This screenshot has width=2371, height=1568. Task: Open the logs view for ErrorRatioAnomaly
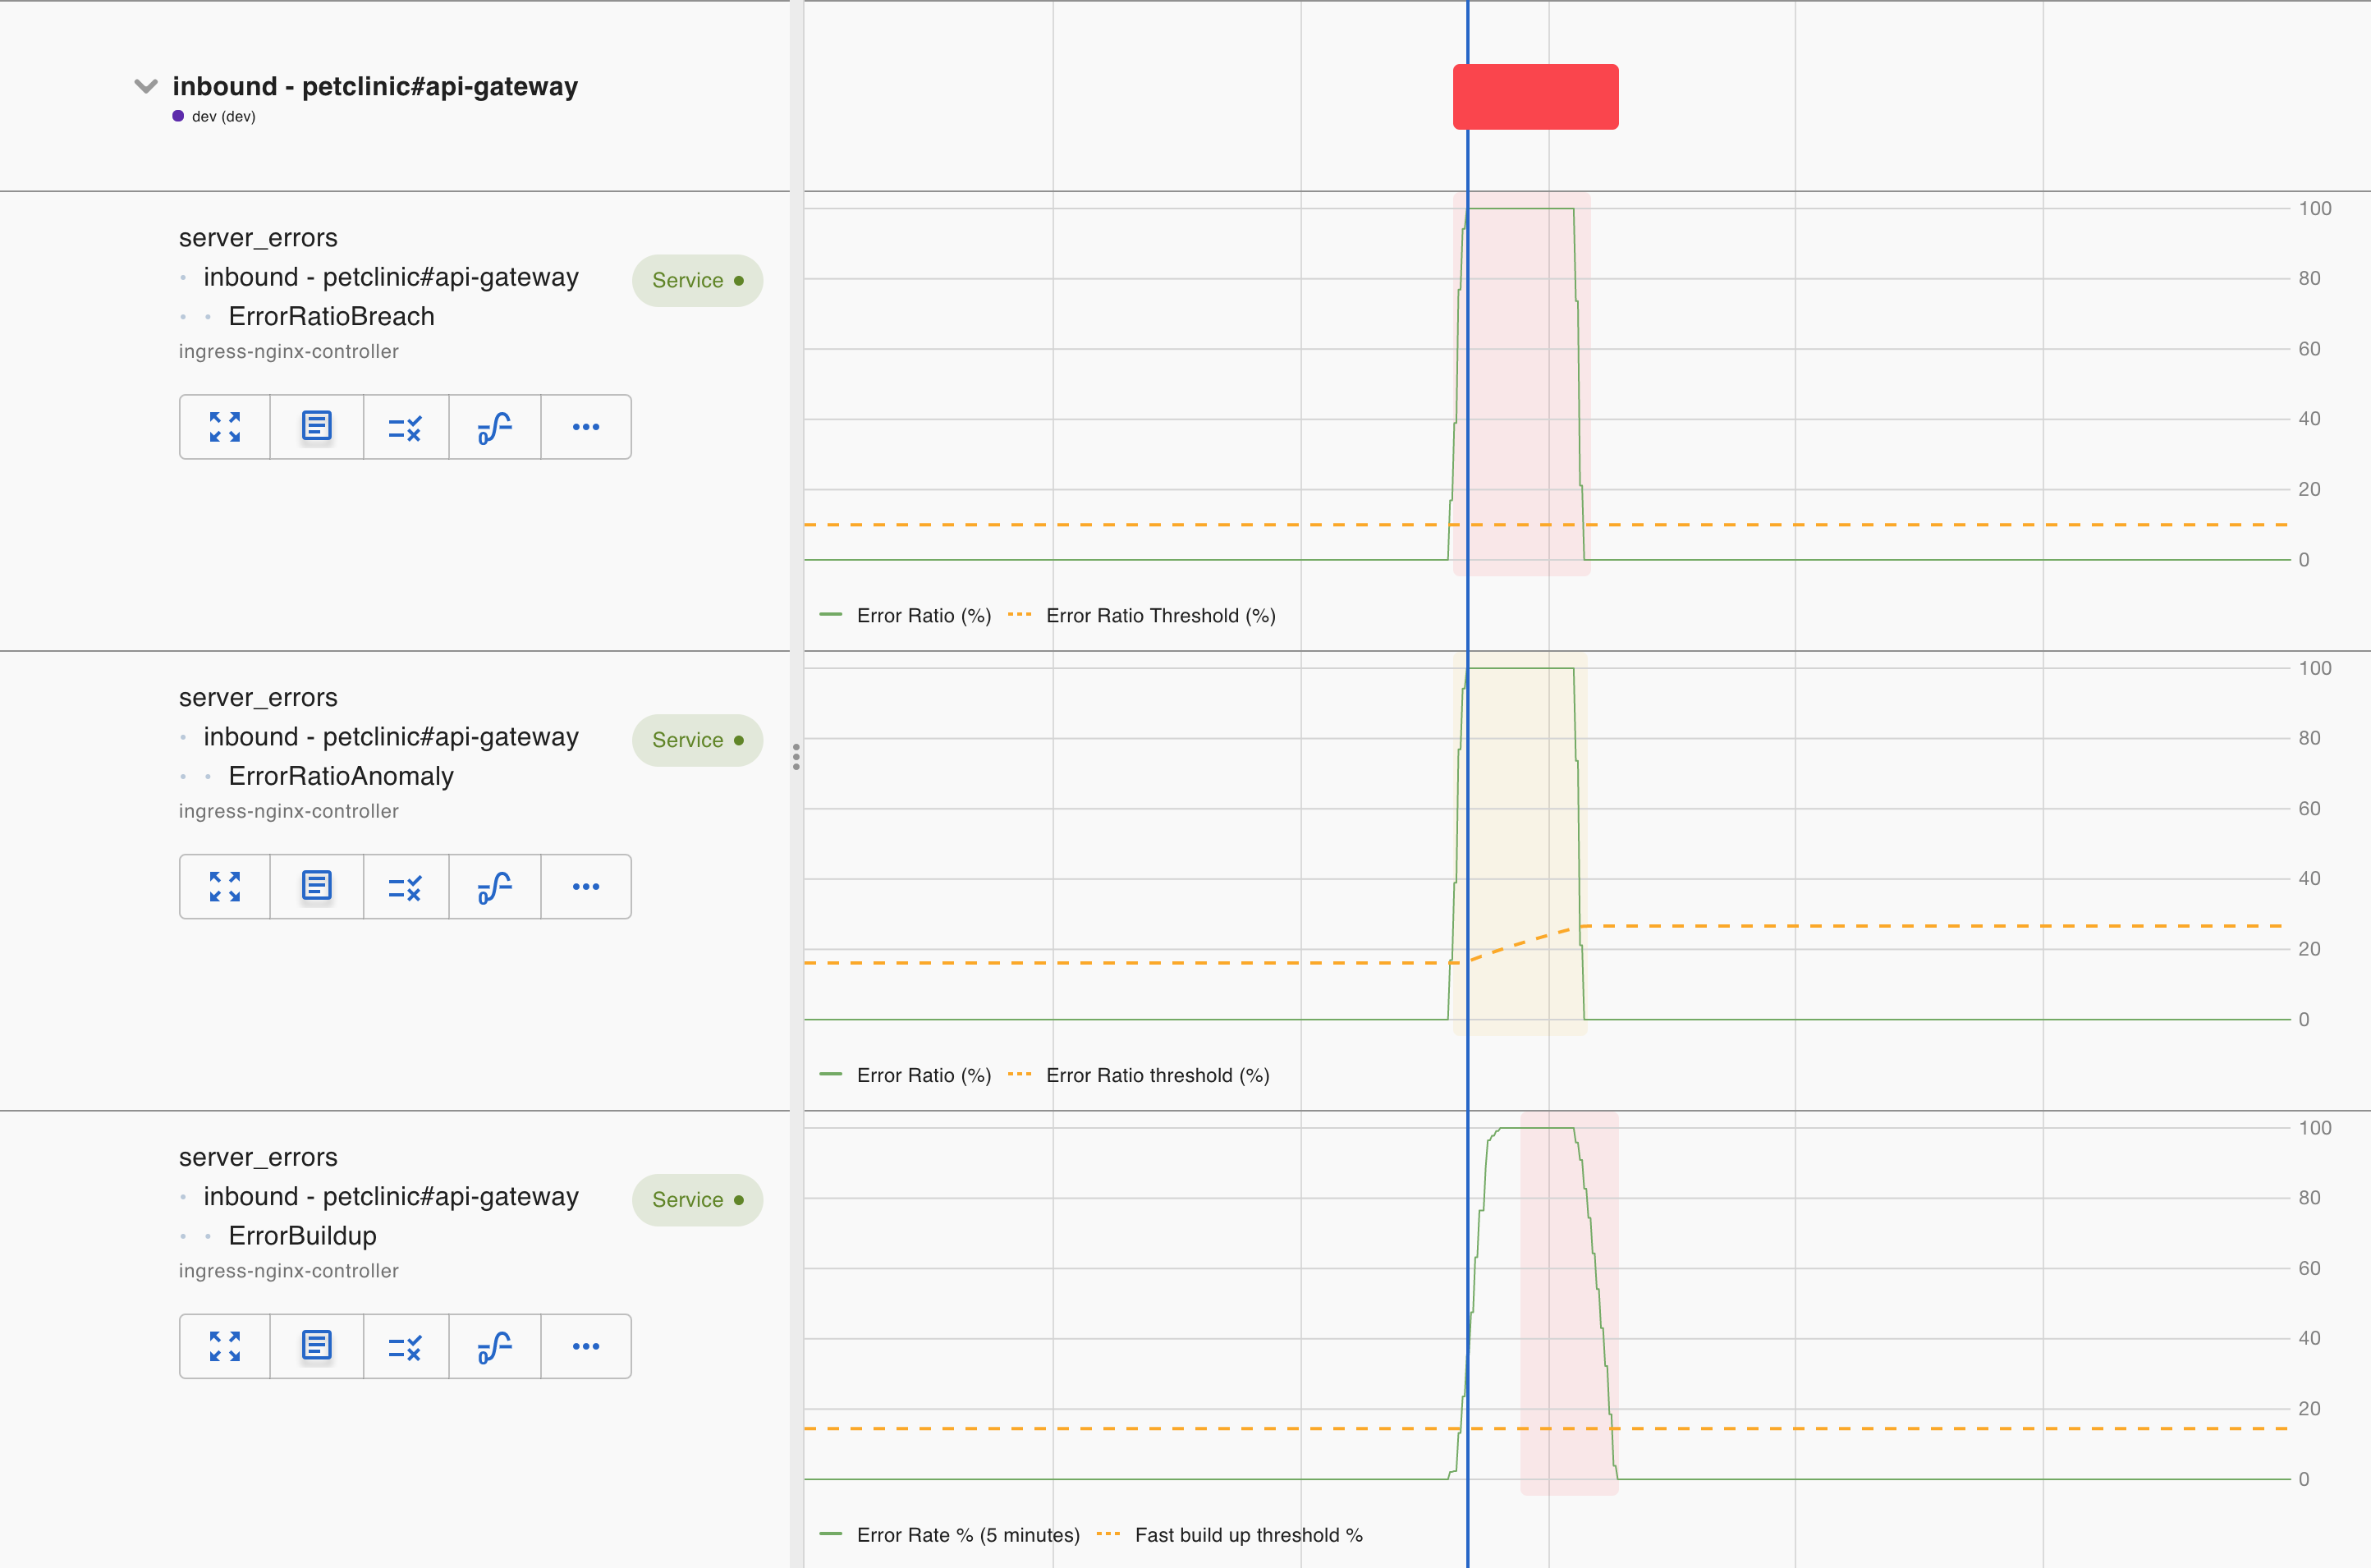point(315,886)
